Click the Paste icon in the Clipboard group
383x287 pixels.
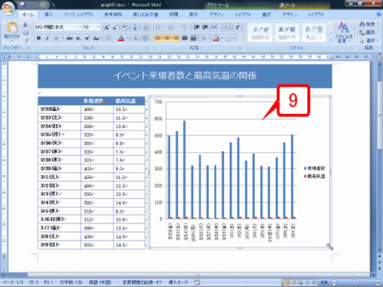(x=11, y=29)
